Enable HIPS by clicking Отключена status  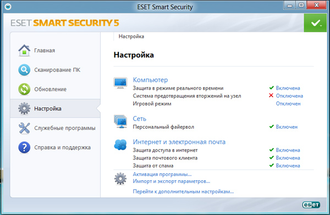289,96
